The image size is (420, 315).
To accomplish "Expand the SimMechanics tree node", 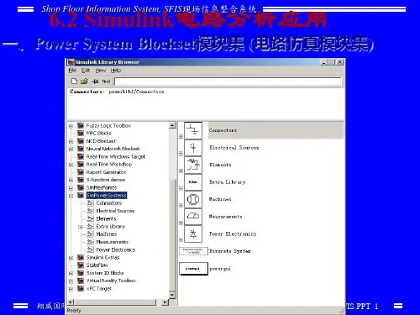I will tap(71, 187).
